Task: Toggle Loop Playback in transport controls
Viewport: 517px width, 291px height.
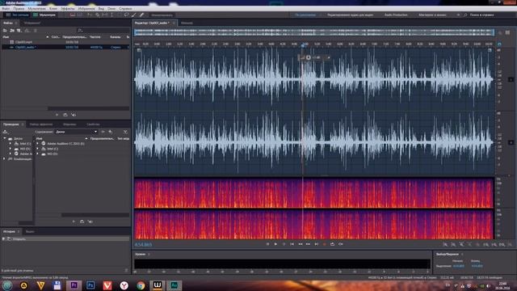Action: tap(332, 244)
